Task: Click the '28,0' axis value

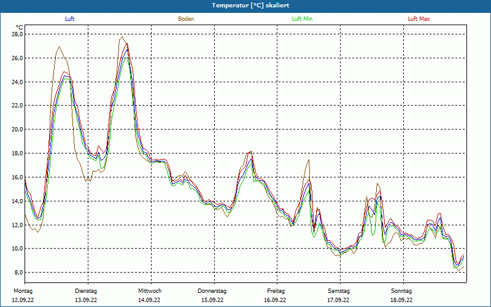Action: tap(18, 34)
